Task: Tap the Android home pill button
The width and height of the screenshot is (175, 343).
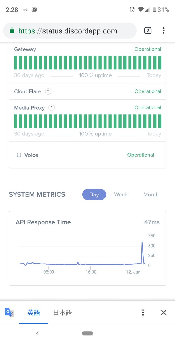Action: 87,333
